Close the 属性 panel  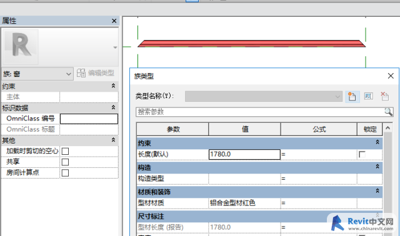pyautogui.click(x=114, y=21)
